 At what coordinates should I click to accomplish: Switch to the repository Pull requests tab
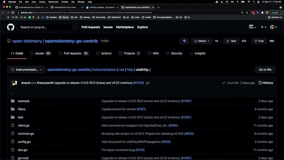click(74, 53)
